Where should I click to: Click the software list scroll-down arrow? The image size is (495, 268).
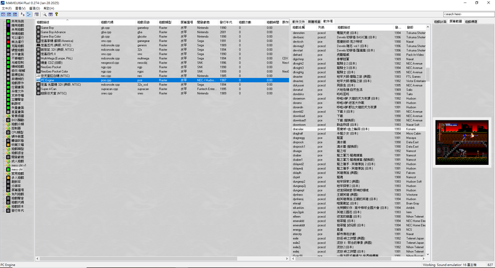click(428, 254)
